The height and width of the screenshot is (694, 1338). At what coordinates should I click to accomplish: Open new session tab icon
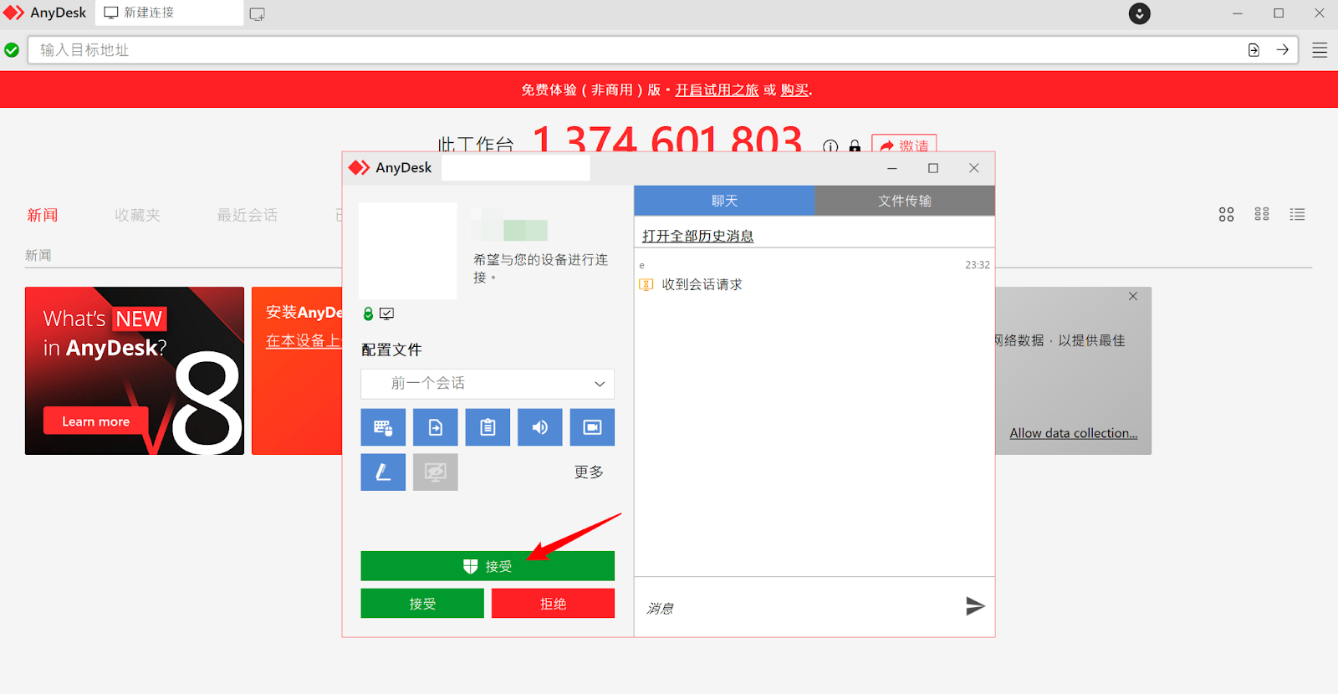258,14
